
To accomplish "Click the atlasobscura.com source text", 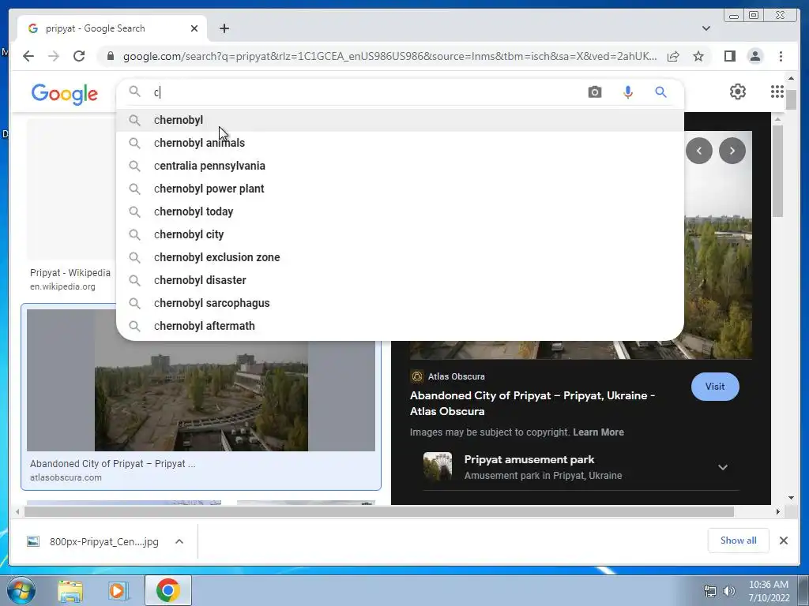I will tap(66, 477).
